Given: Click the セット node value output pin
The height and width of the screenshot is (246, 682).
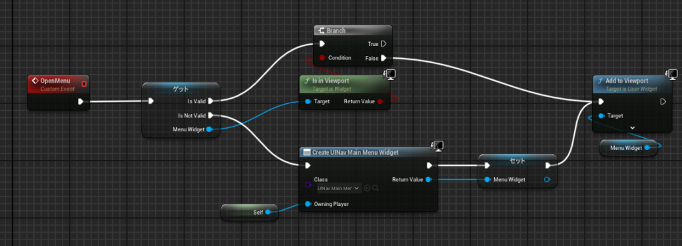Looking at the screenshot, I should [547, 179].
